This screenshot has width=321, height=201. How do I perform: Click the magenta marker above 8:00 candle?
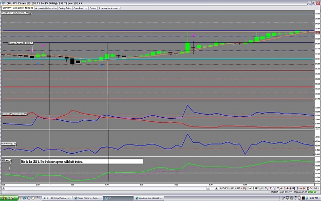193,35
